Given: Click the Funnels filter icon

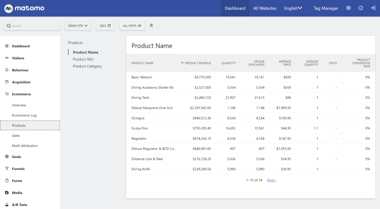Looking at the screenshot, I should (7, 168).
